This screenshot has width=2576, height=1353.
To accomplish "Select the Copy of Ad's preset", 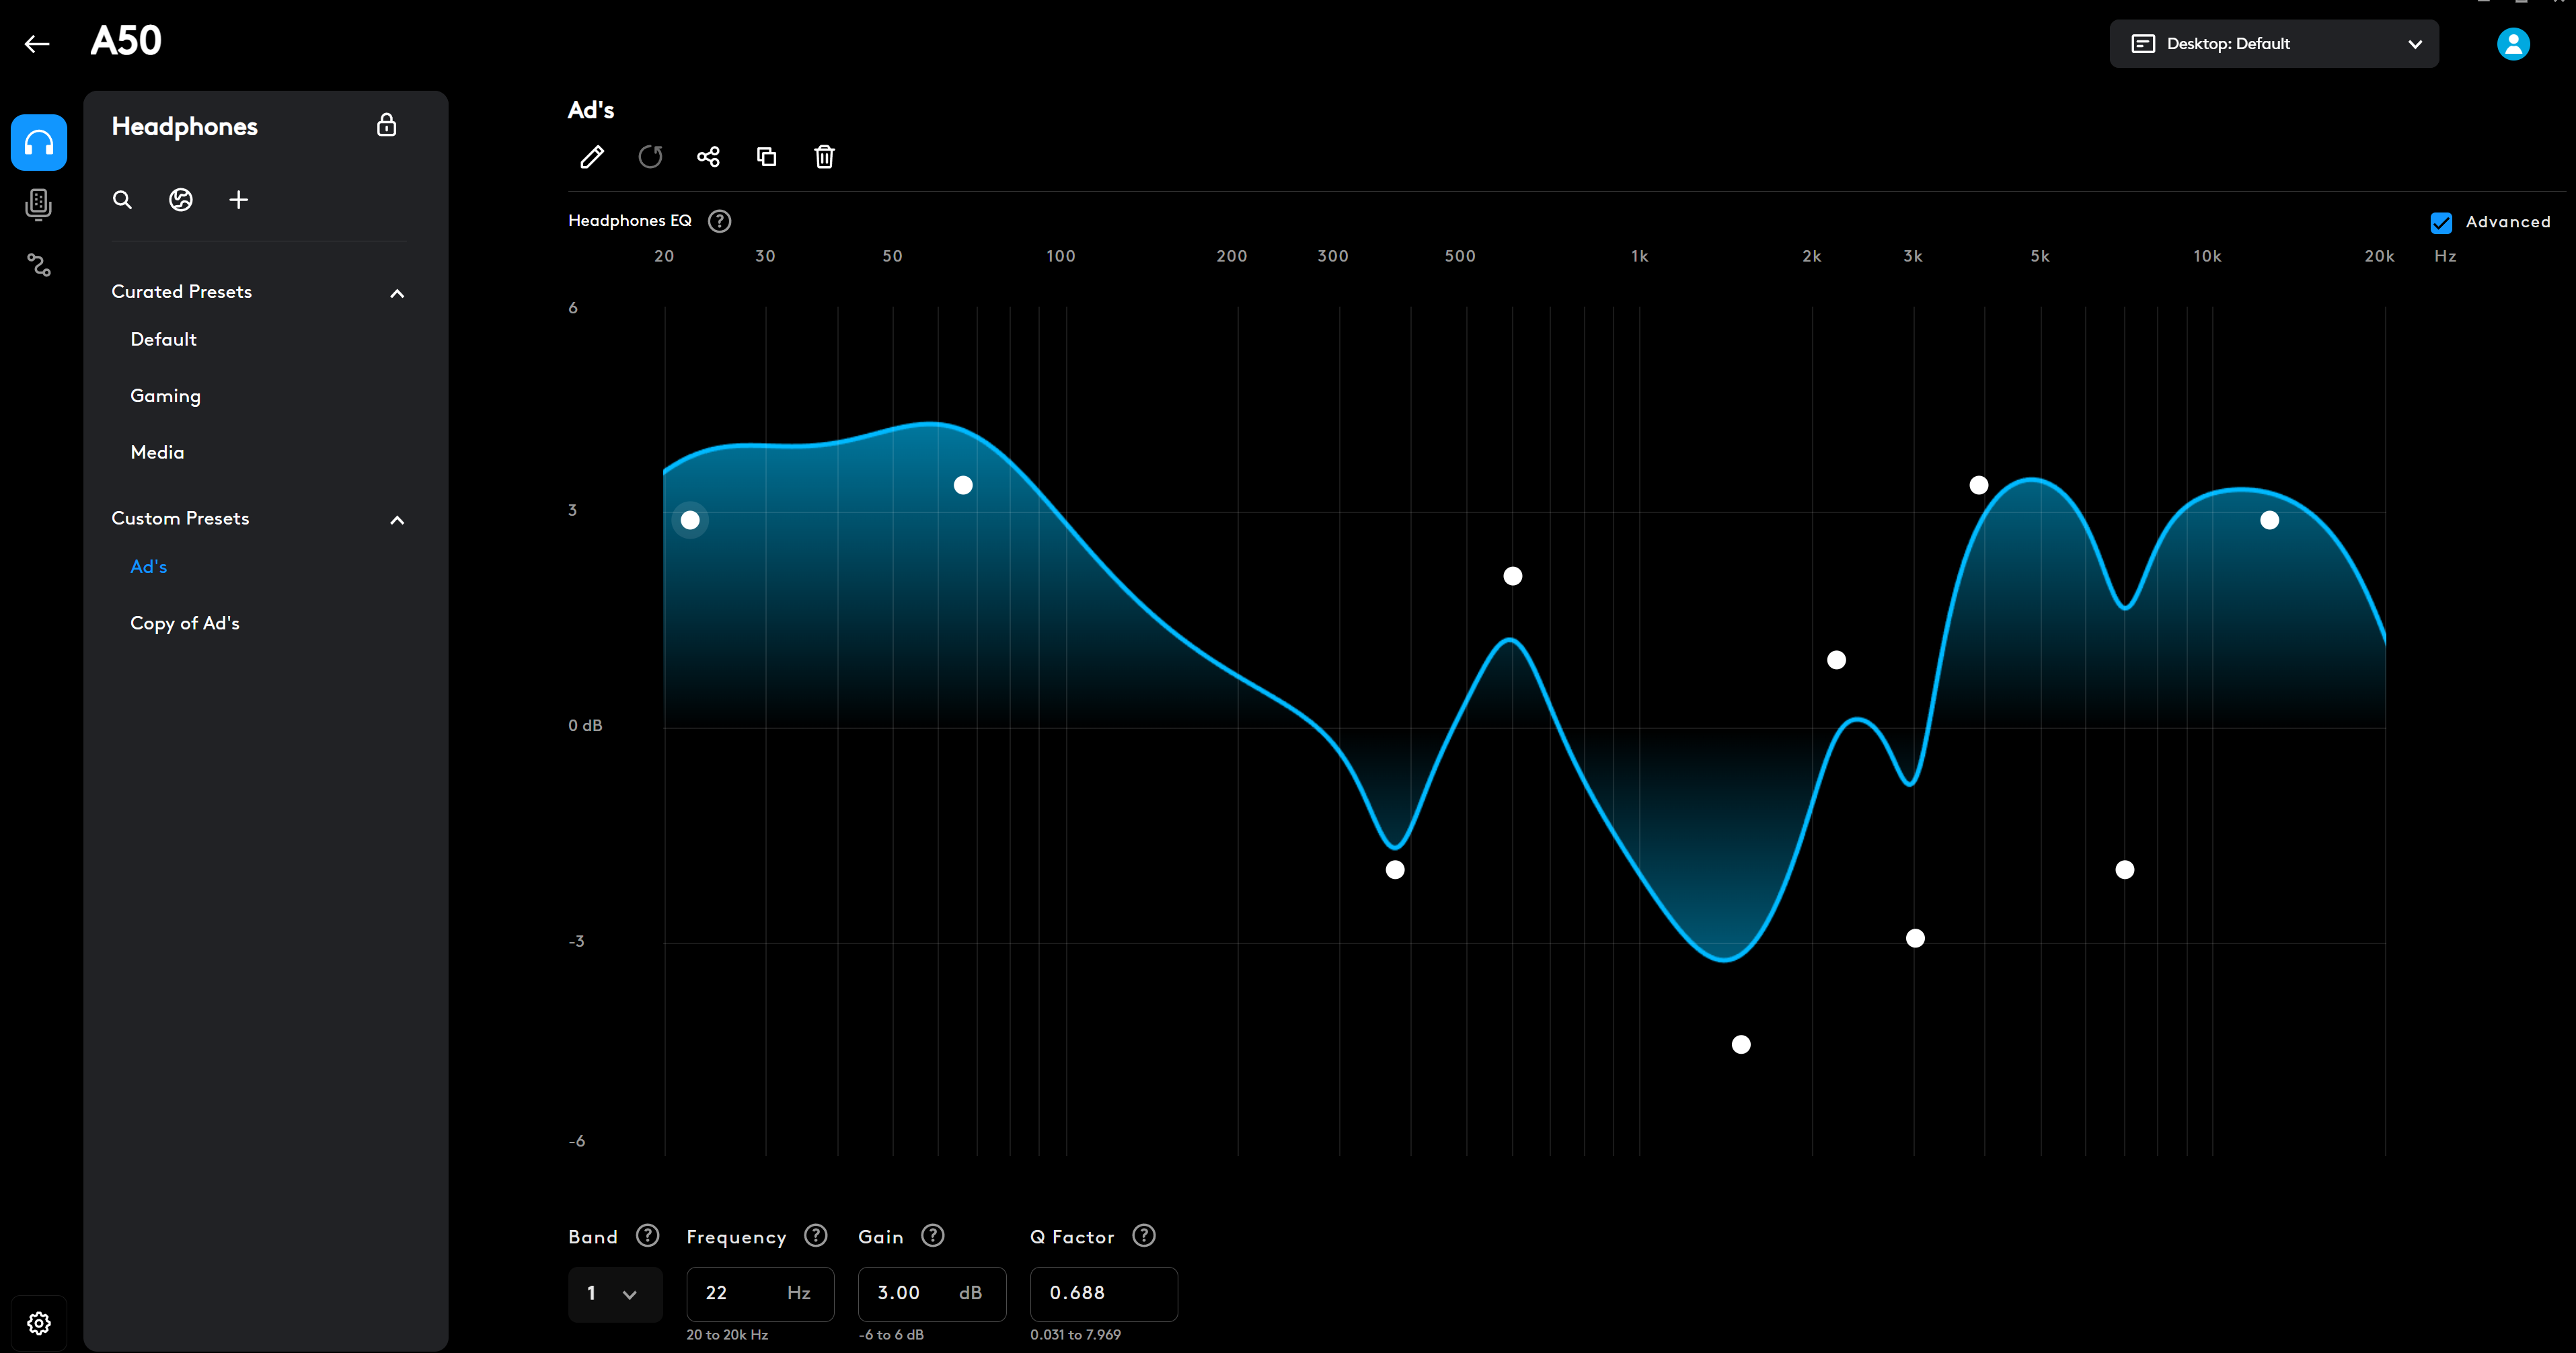I will (x=185, y=623).
